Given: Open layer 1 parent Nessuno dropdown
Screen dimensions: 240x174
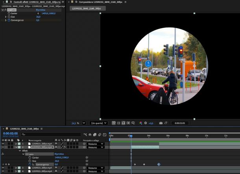Looking at the screenshot, I should (x=96, y=144).
